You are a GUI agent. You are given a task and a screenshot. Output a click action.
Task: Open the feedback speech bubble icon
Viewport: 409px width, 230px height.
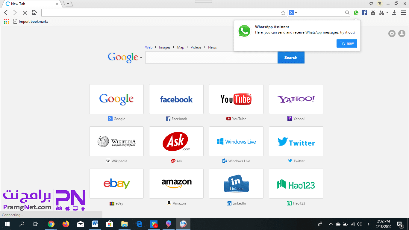tap(371, 3)
